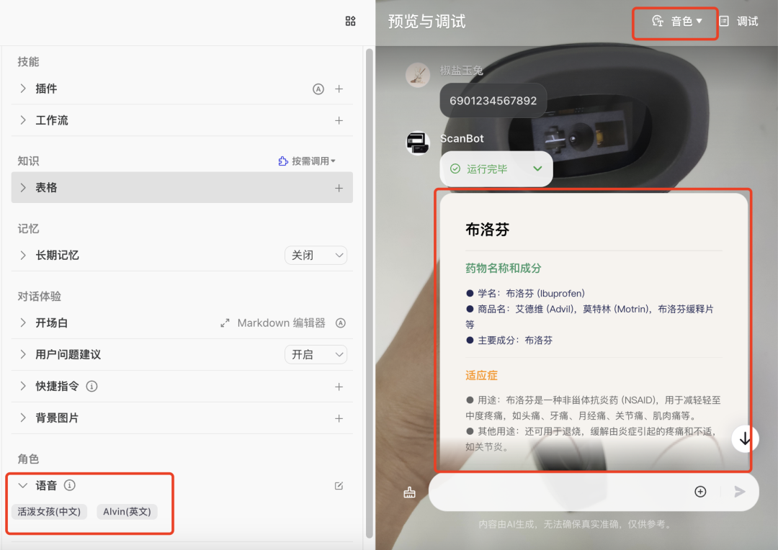Select the Alvin(英文) voice tag
Viewport: 778px width, 550px height.
(127, 511)
